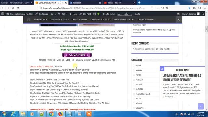Click the browser Back arrow
Image resolution: width=208 pixels, height=117 pixels.
point(3,8)
